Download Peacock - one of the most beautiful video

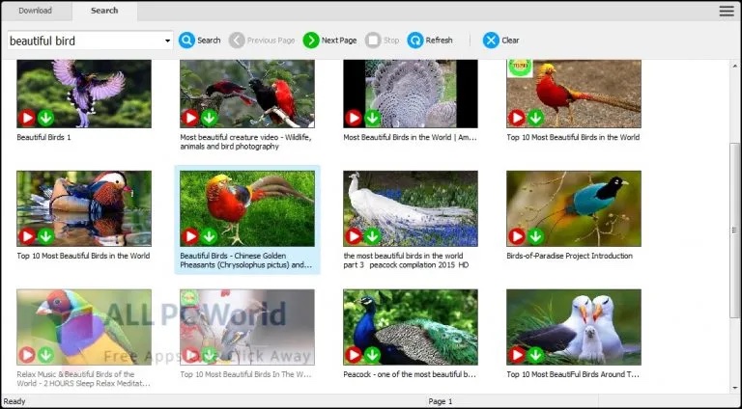point(372,355)
